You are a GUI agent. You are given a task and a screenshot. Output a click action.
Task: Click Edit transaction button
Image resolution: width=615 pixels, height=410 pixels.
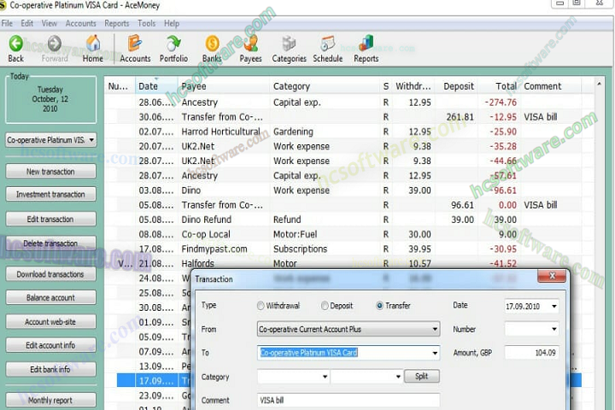(x=50, y=220)
